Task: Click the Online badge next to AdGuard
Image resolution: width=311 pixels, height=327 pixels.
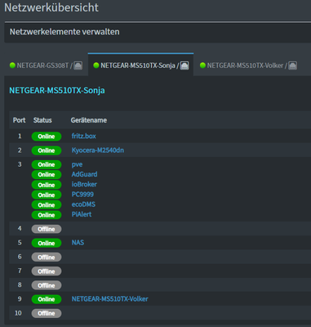Action: point(47,175)
